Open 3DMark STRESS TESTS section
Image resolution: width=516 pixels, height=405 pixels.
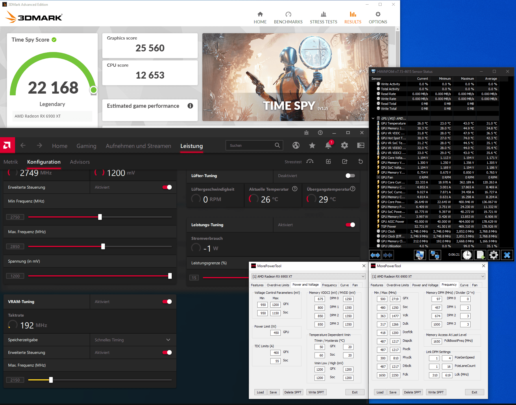pos(323,18)
